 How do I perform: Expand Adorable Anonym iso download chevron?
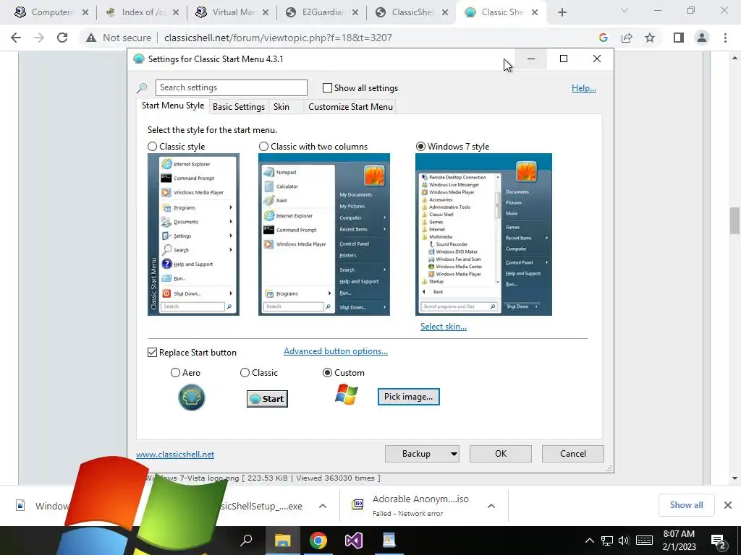[491, 506]
